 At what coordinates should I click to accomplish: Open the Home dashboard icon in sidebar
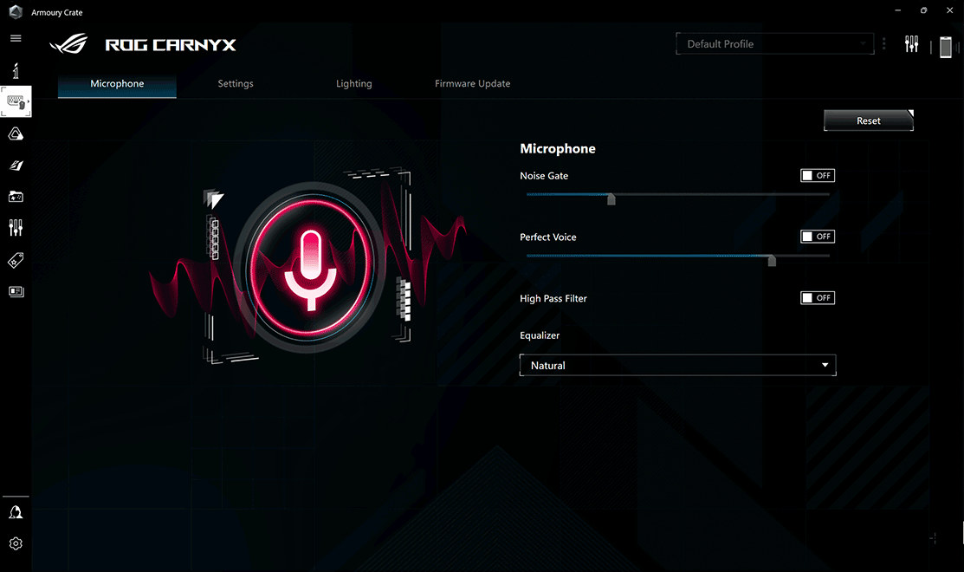click(x=16, y=71)
